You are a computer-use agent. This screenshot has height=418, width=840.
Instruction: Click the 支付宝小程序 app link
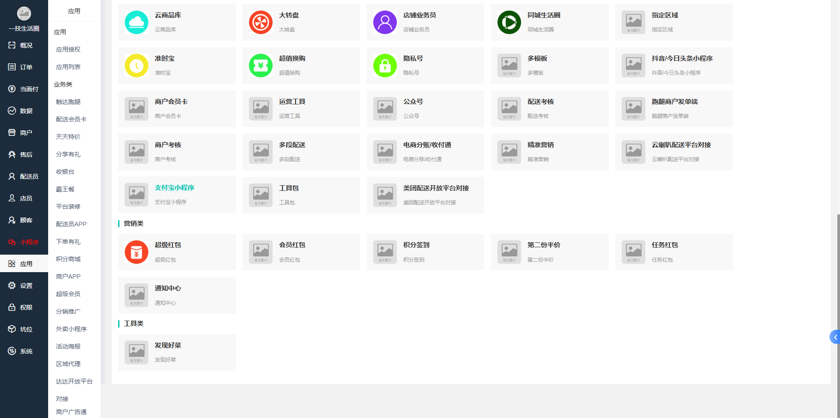coord(175,187)
